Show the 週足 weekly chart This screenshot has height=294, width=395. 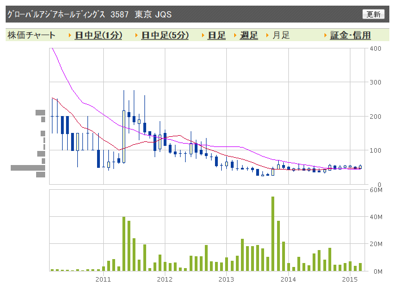click(x=249, y=35)
